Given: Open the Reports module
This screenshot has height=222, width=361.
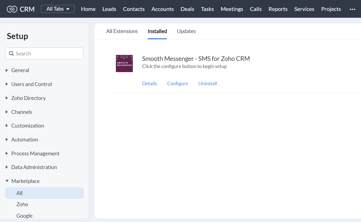Looking at the screenshot, I should point(278,9).
